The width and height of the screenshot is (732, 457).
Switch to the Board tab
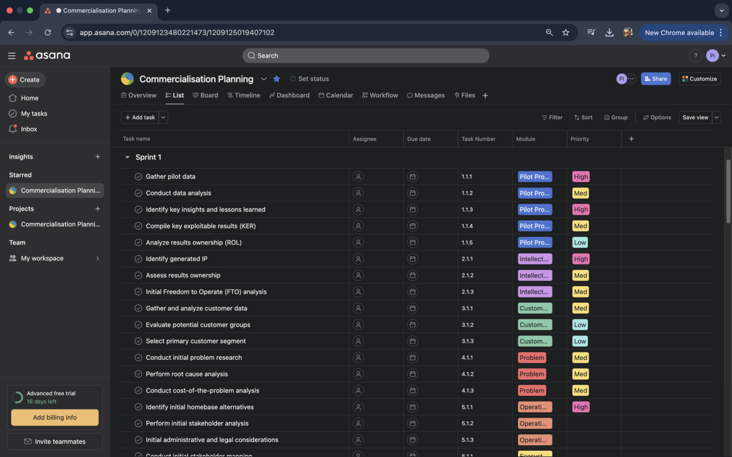205,95
